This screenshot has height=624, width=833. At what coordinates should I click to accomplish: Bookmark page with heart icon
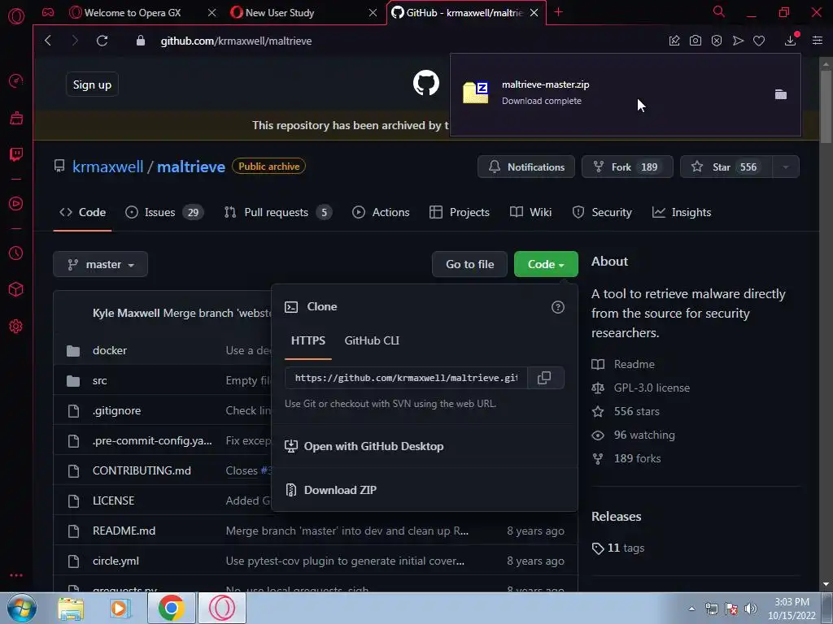click(x=759, y=41)
